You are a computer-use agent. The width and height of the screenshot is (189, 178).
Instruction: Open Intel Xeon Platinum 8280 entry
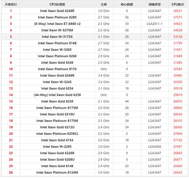[x=57, y=17]
